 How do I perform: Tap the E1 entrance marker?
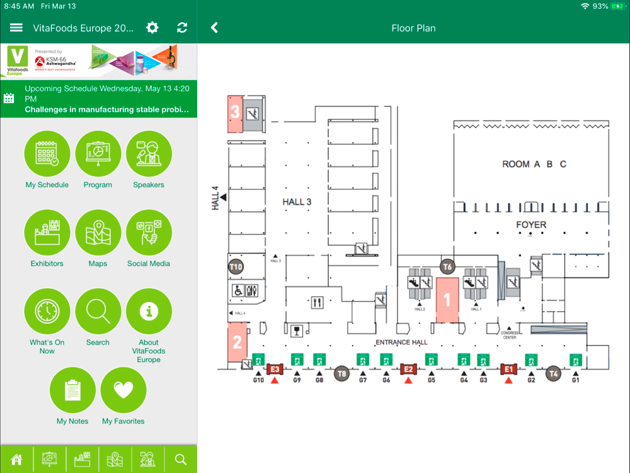coord(508,369)
